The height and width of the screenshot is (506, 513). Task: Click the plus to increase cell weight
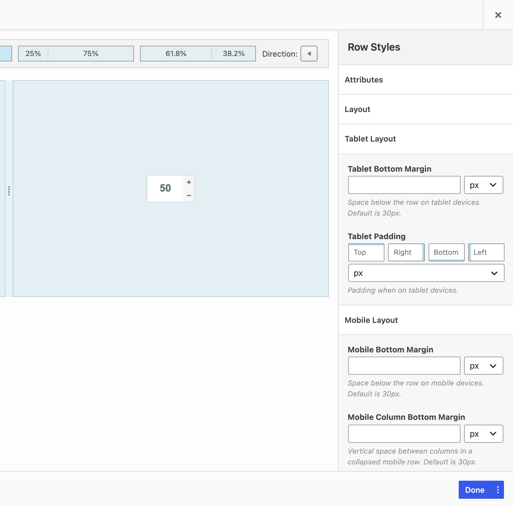pyautogui.click(x=189, y=182)
